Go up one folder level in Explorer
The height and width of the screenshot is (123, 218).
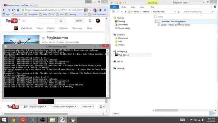[125, 12]
